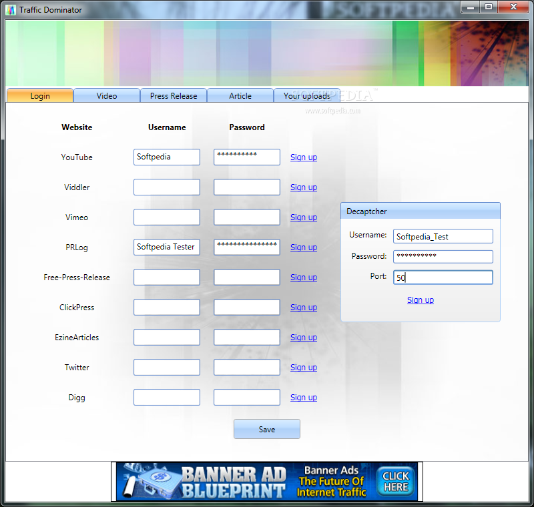Click the Free-Press-Release username field

(166, 278)
